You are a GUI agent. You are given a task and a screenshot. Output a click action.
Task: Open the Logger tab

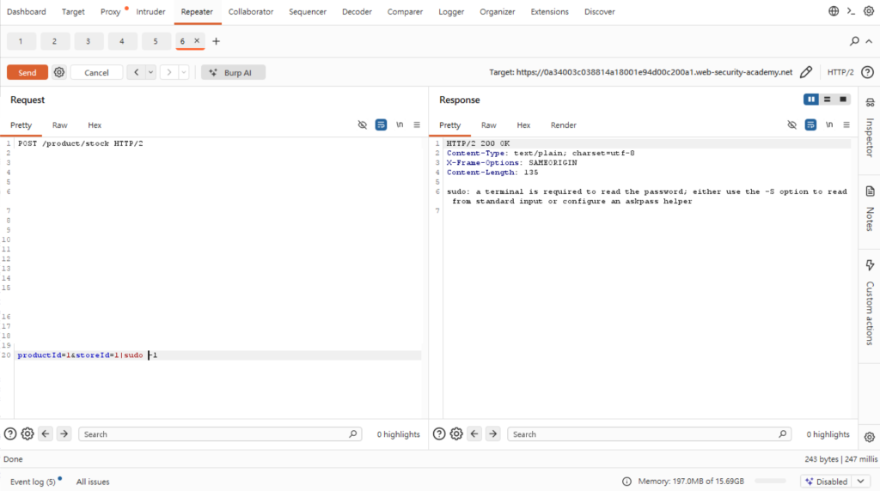(x=451, y=11)
